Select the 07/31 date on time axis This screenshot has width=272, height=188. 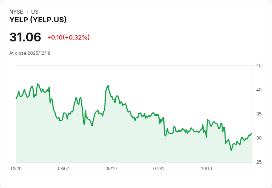click(x=159, y=169)
